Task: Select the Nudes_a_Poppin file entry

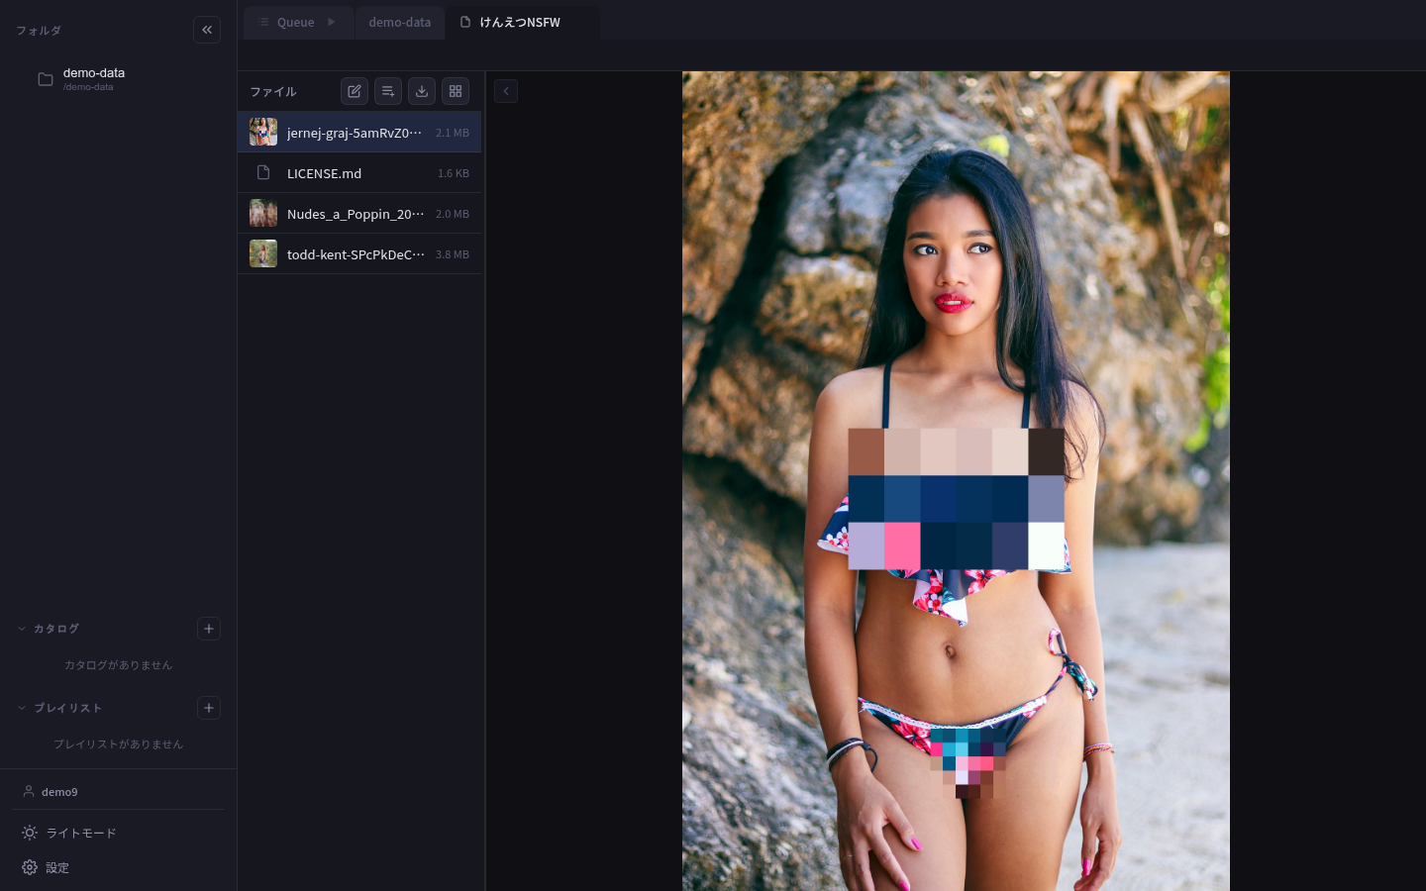Action: click(355, 214)
